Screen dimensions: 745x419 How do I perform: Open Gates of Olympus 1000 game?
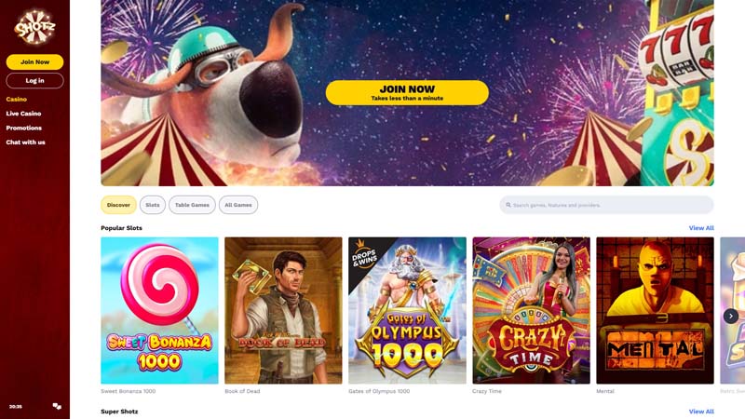pyautogui.click(x=407, y=311)
